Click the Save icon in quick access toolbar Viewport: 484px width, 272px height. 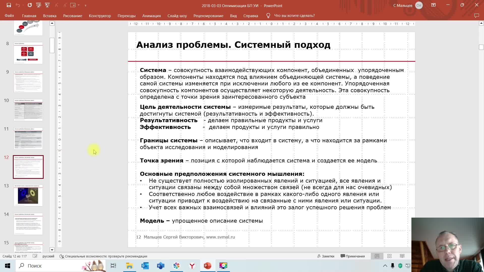click(x=9, y=5)
